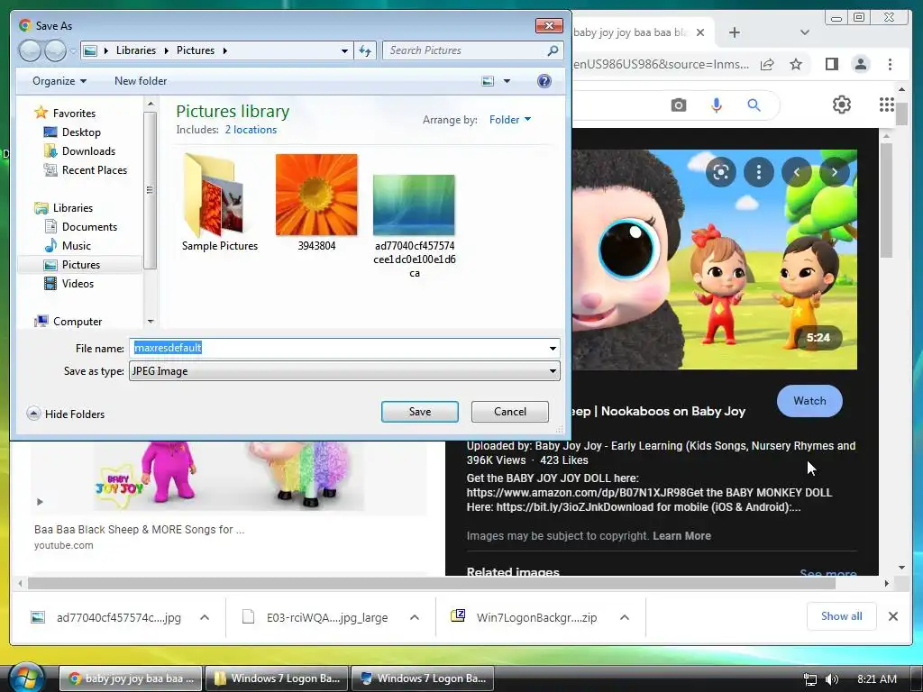The width and height of the screenshot is (923, 692).
Task: Click the Refresh button in Save As address bar
Action: point(365,50)
